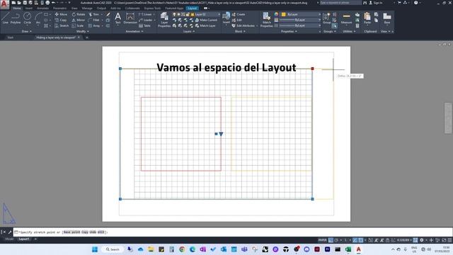Open the Output ribbon tab
The height and width of the screenshot is (255, 453).
pyautogui.click(x=101, y=8)
